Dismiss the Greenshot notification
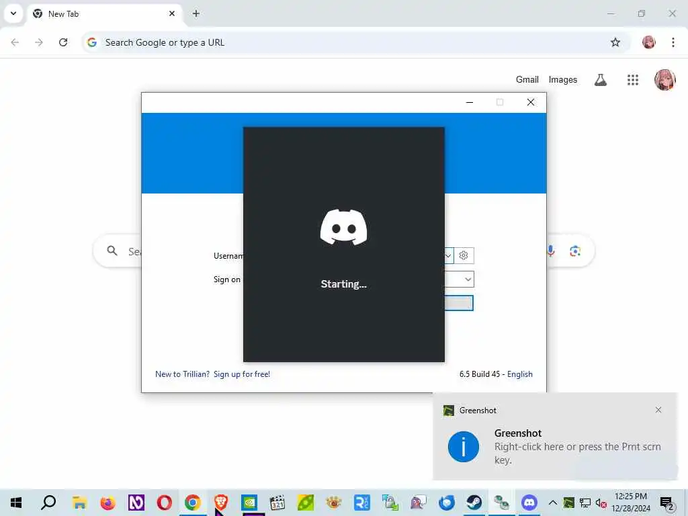This screenshot has height=516, width=688. coord(658,410)
